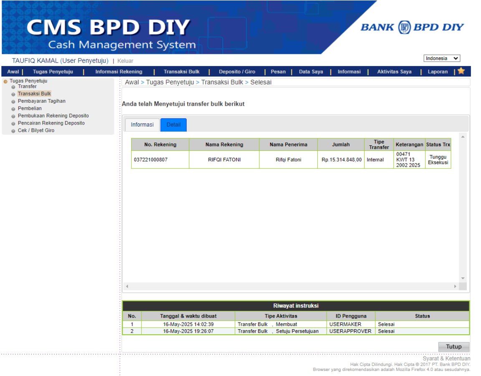Click the USERMAKER user ID cell
Image resolution: width=481 pixels, height=376 pixels.
(351, 325)
